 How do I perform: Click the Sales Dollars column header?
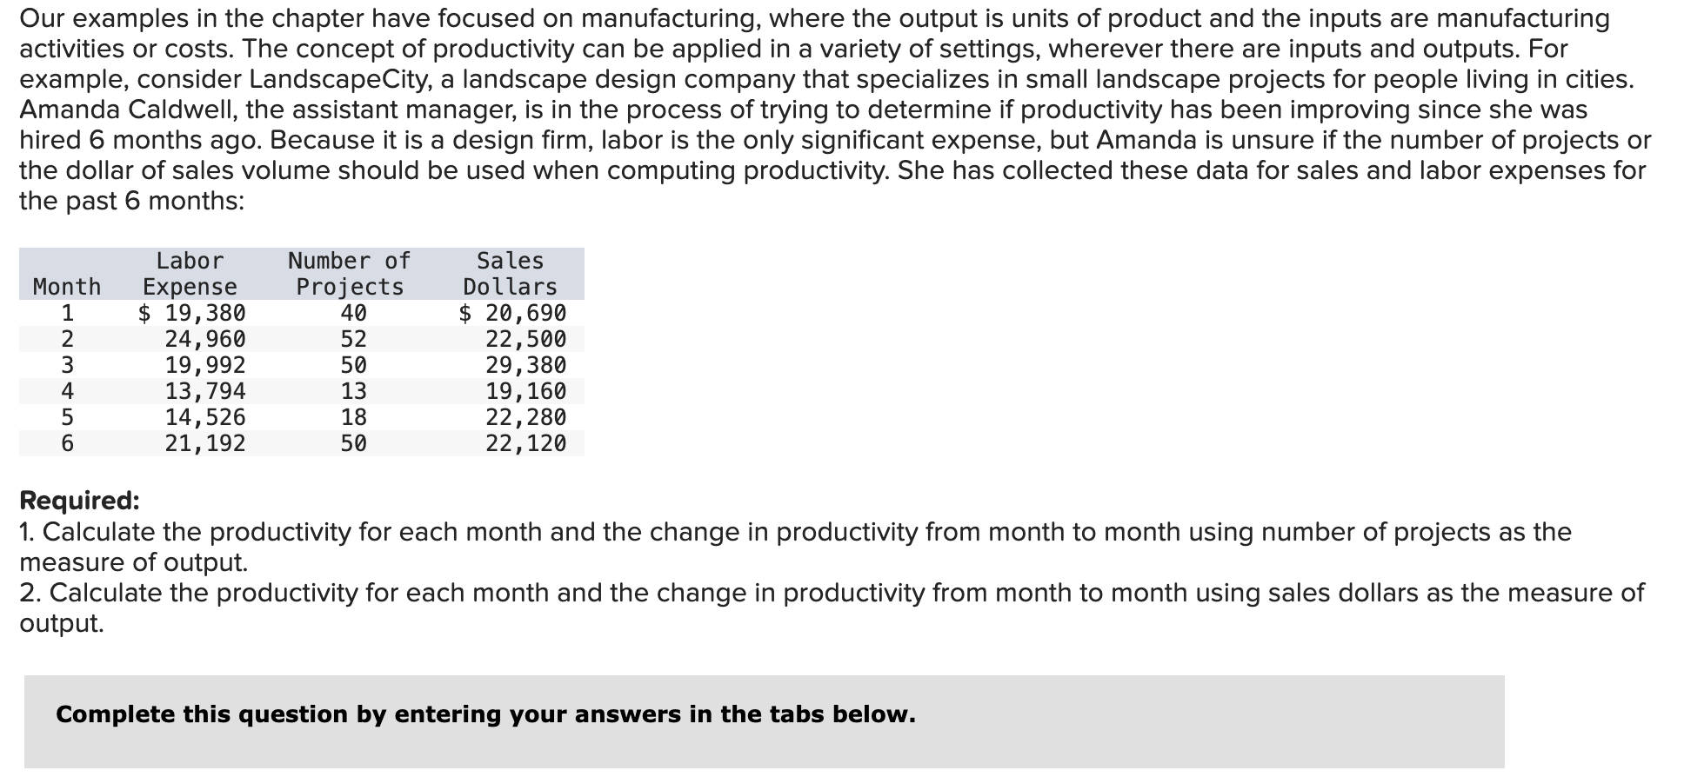pyautogui.click(x=510, y=274)
